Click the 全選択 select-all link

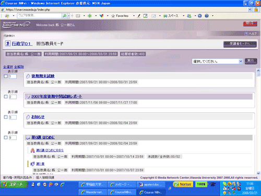8,67
